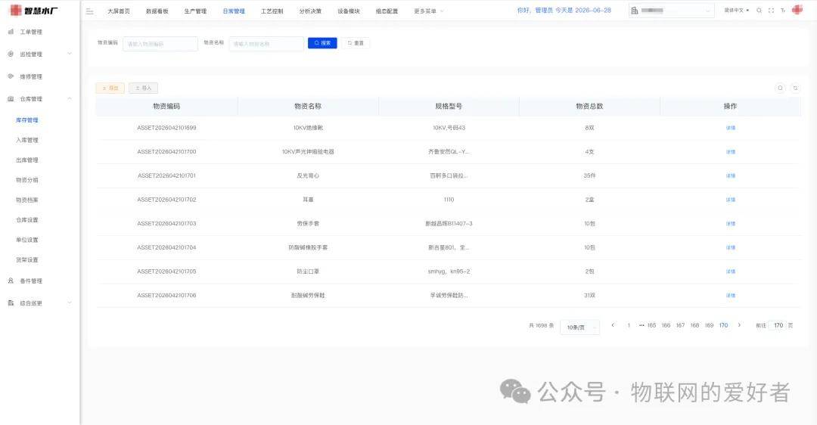817x425 pixels.
Task: Click the 备件管理 sidebar icon
Action: (x=11, y=281)
